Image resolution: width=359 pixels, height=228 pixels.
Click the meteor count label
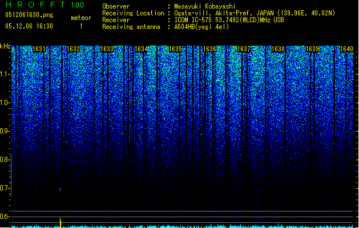pos(81,18)
